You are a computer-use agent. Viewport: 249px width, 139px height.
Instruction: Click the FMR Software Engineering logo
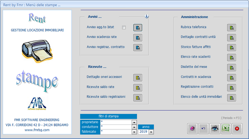pyautogui.click(x=37, y=104)
